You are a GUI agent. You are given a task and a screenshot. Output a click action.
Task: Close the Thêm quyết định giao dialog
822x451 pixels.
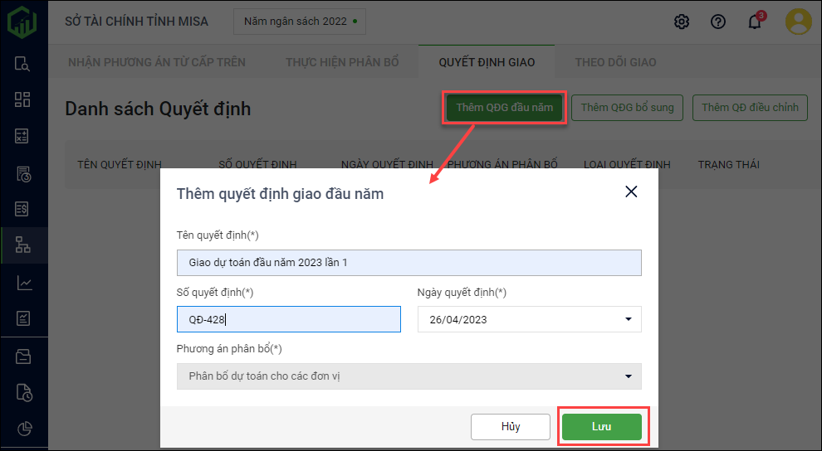(x=631, y=192)
